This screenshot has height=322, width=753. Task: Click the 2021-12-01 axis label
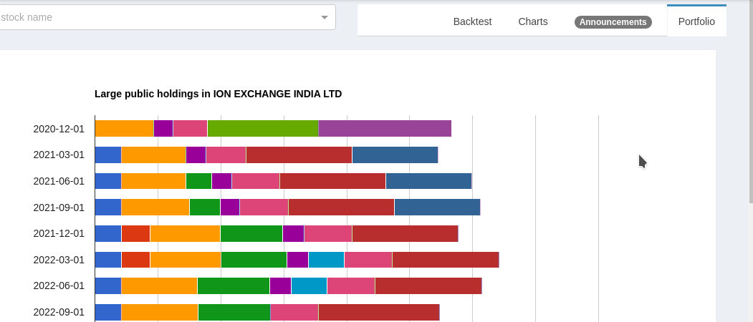59,233
